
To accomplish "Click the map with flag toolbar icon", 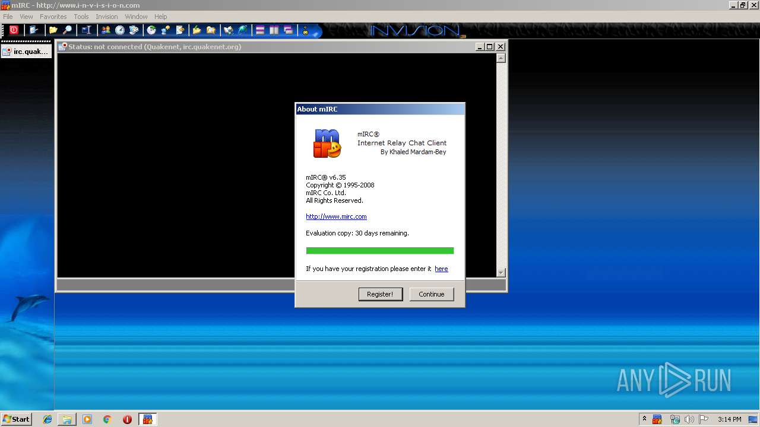I will pos(229,30).
